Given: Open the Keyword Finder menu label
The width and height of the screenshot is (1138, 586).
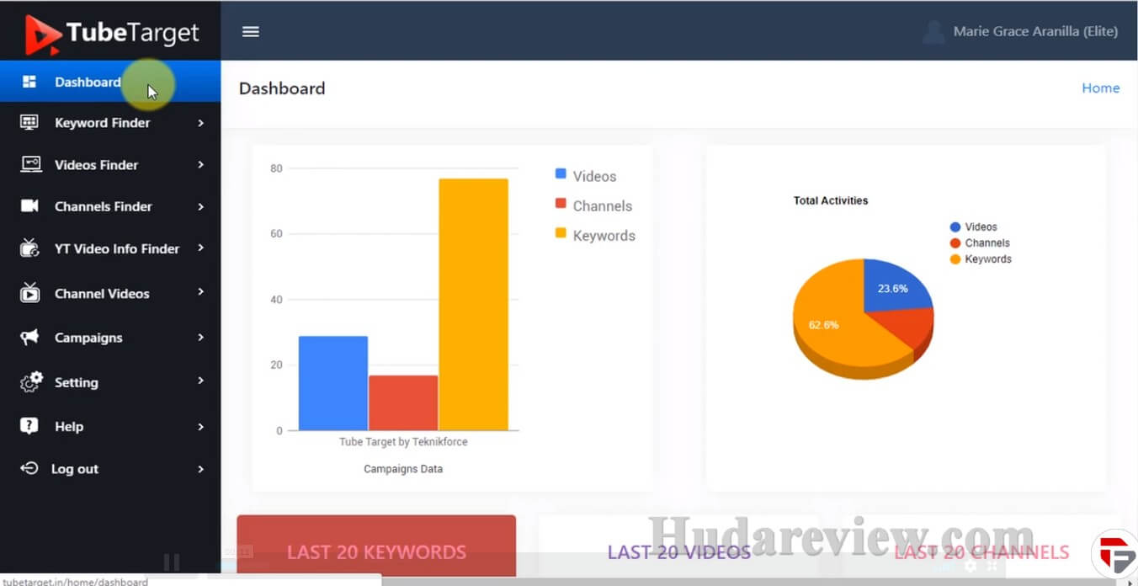Looking at the screenshot, I should tap(103, 123).
